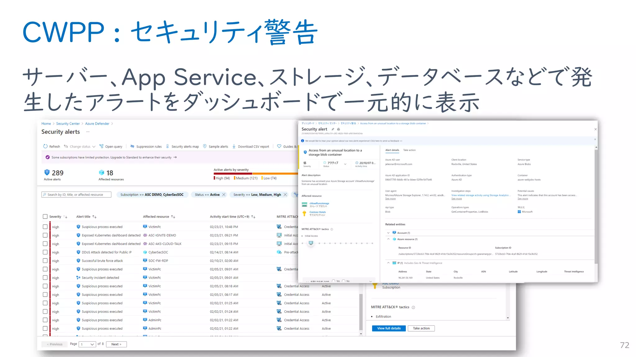Tick checkbox for Successful brute force attack row
This screenshot has height=357, width=636.
(45, 261)
